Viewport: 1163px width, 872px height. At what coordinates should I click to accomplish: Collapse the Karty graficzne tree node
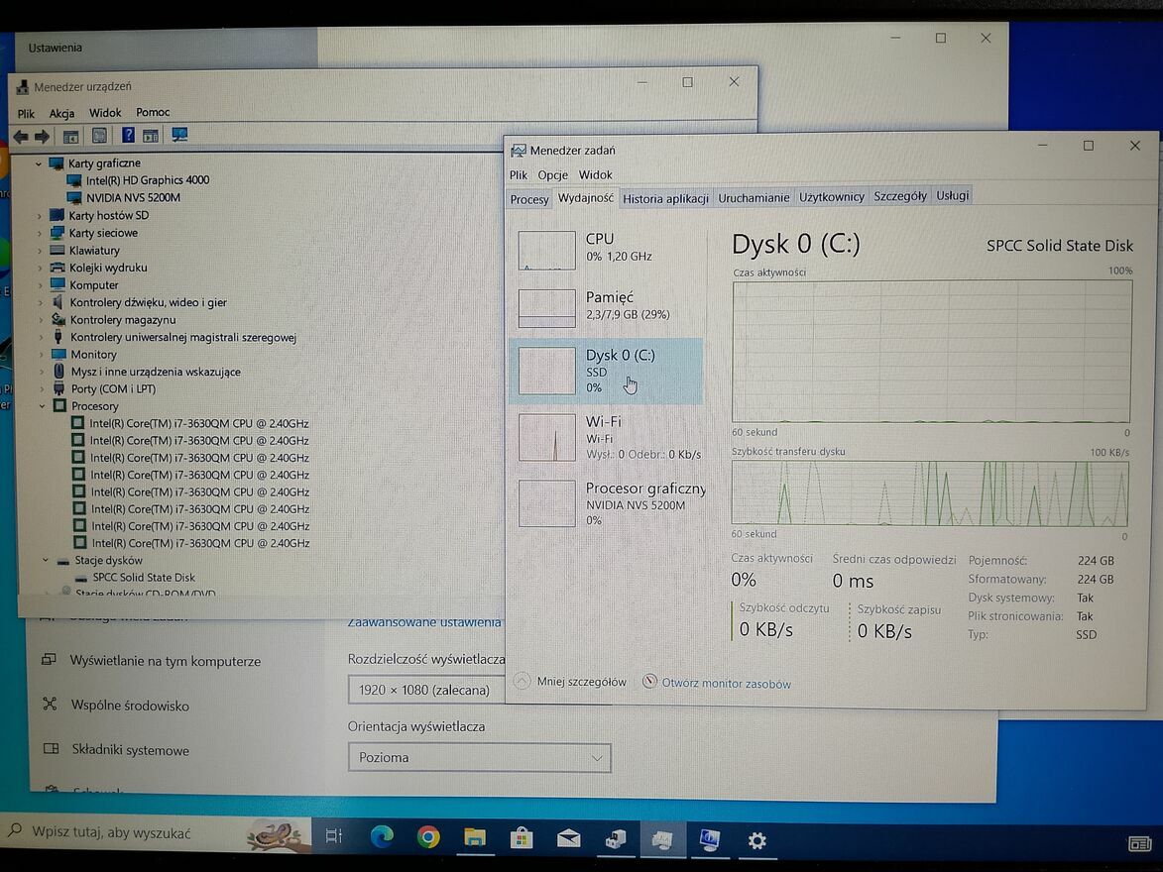(39, 163)
